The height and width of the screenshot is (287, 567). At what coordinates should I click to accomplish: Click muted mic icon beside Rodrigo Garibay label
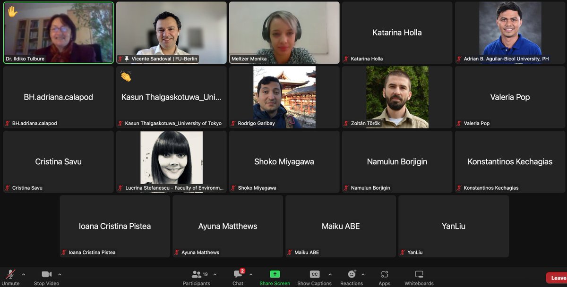click(x=233, y=124)
